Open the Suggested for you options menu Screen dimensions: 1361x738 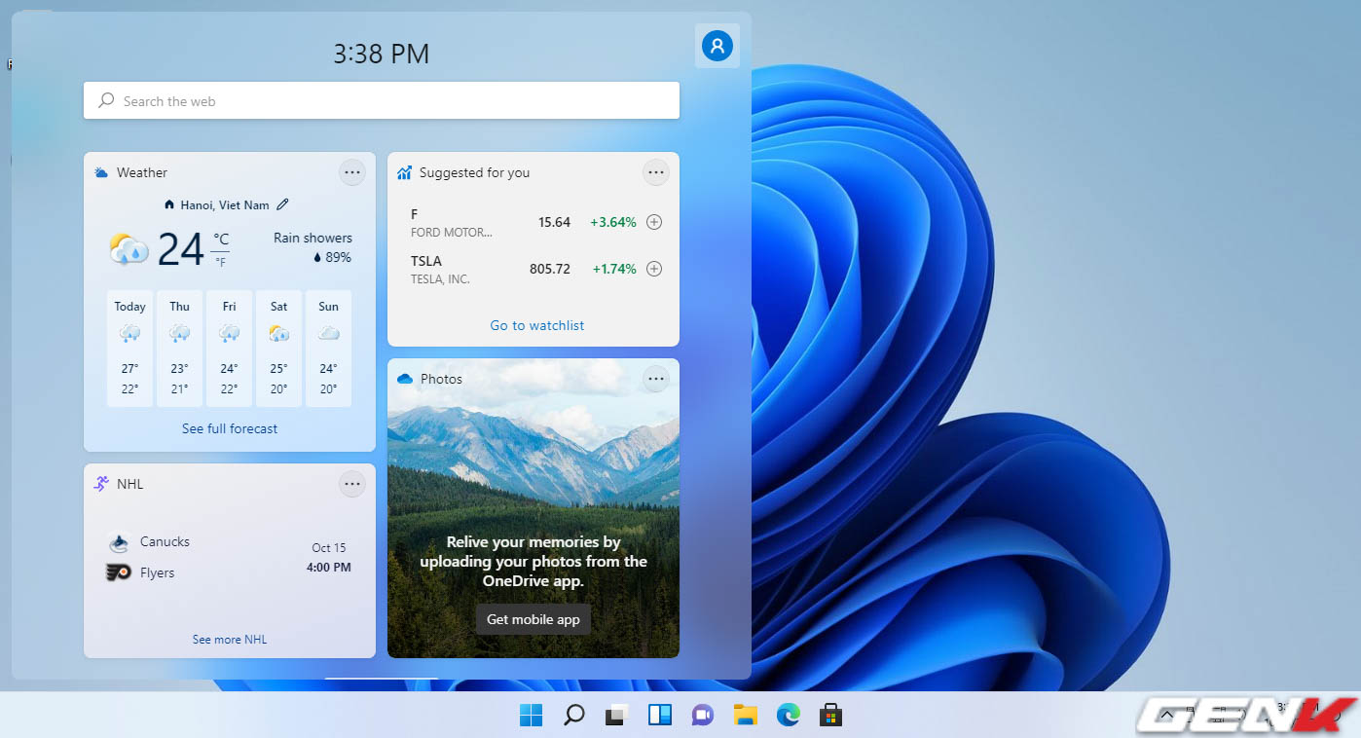656,172
